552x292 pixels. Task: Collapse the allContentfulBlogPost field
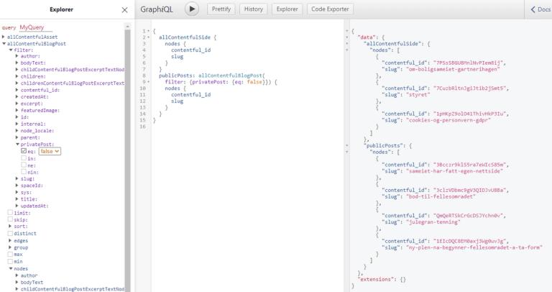[x=4, y=44]
